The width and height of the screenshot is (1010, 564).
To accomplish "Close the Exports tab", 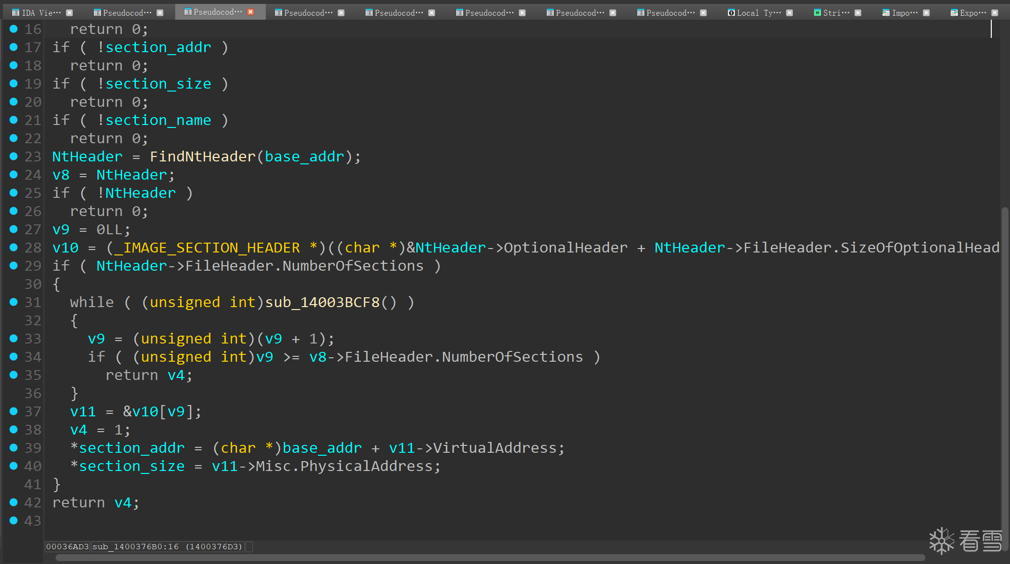I will pyautogui.click(x=995, y=13).
